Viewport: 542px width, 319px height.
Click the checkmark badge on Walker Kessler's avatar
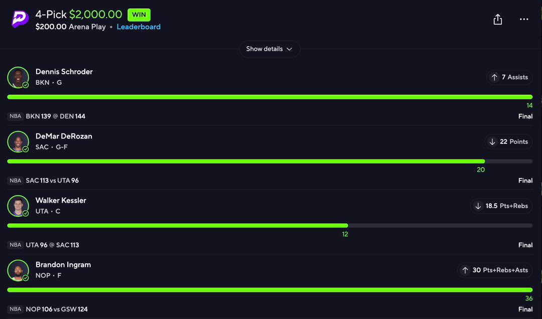(x=26, y=213)
